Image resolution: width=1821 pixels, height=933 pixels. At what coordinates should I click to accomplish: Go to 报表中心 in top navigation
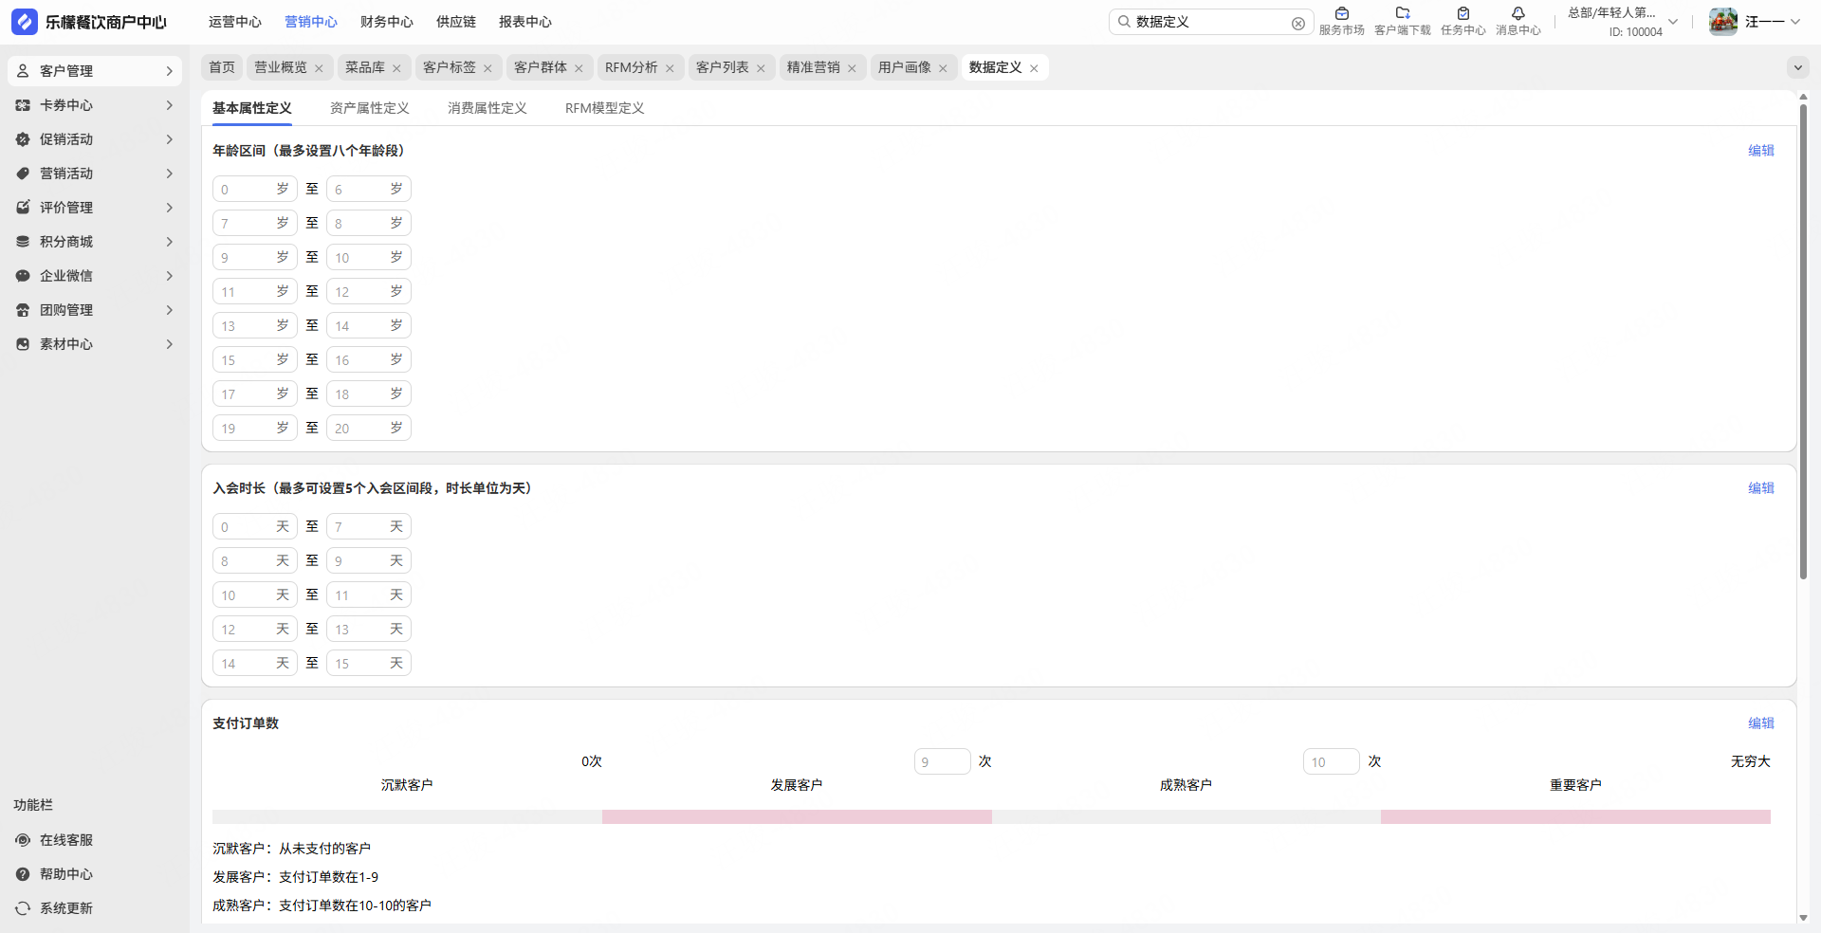click(525, 22)
